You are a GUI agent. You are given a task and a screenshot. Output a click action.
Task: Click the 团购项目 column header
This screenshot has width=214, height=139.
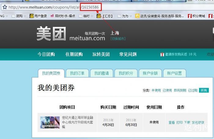(67, 107)
